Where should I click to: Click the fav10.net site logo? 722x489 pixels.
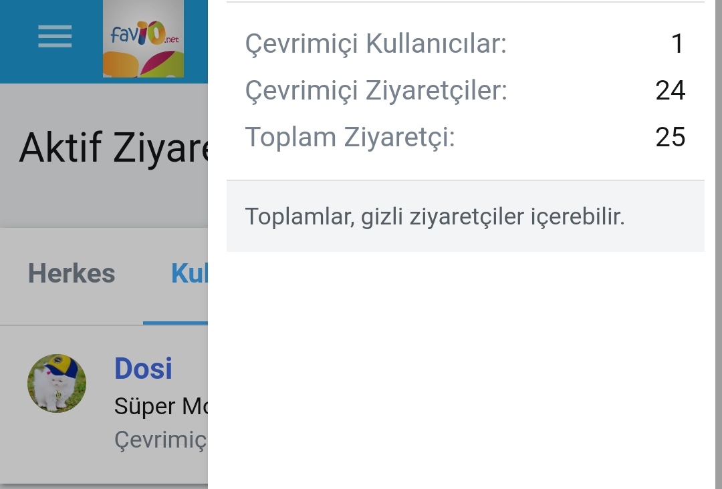point(143,39)
